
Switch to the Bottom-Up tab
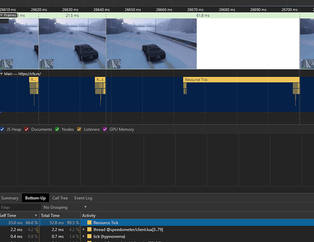tap(35, 198)
